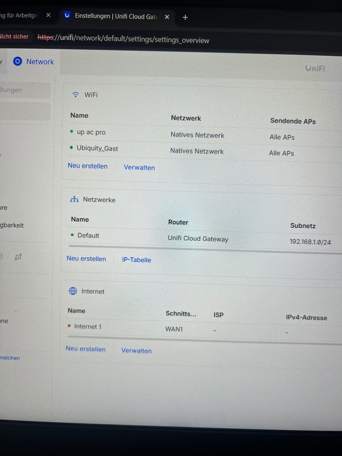Switch to the Einstellungen Unifi Cloud Gateway tab
This screenshot has width=342, height=456.
point(117,16)
